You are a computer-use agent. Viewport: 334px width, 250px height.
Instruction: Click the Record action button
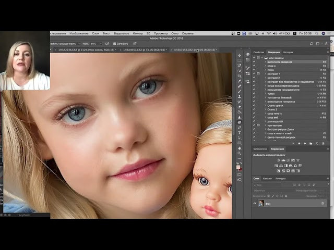pyautogui.click(x=299, y=144)
